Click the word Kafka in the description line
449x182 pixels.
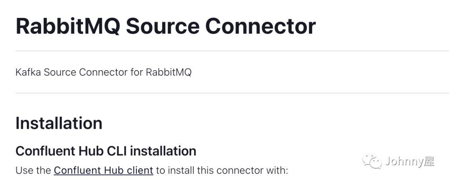pyautogui.click(x=28, y=72)
